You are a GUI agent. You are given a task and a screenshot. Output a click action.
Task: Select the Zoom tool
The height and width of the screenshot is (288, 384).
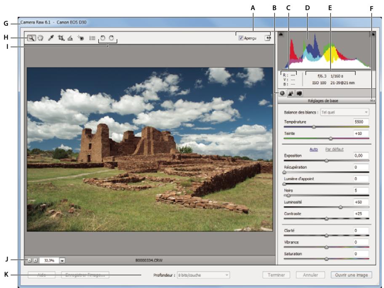click(31, 38)
